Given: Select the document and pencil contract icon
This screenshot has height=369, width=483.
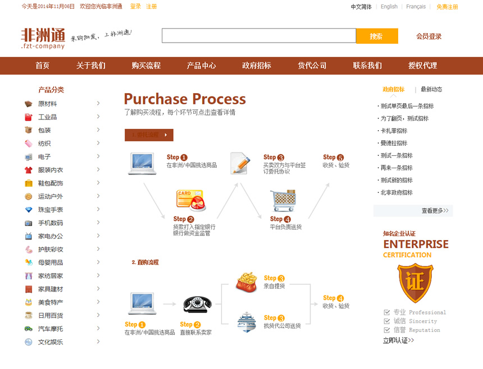Looking at the screenshot, I should [x=240, y=163].
